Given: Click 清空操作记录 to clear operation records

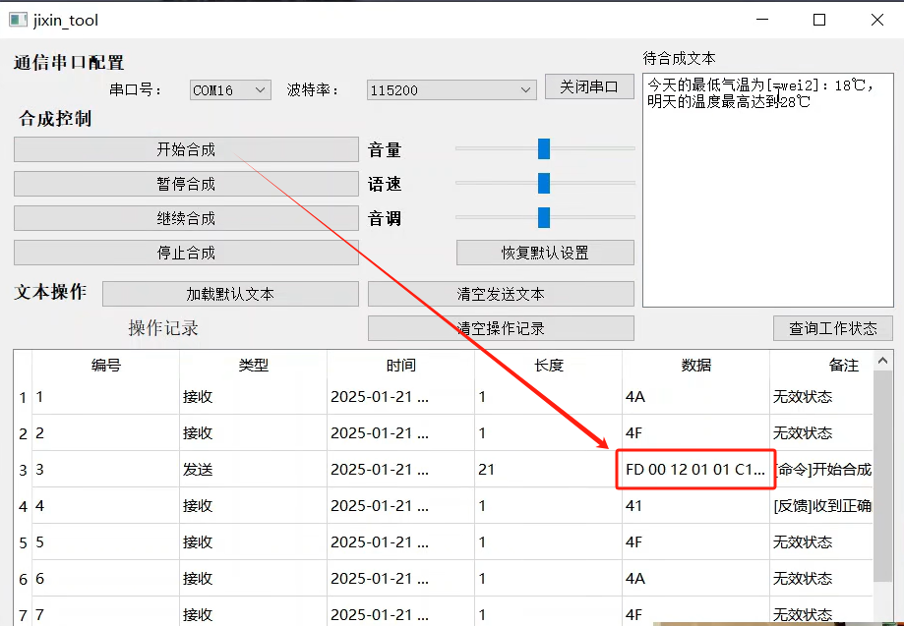Looking at the screenshot, I should pos(501,327).
